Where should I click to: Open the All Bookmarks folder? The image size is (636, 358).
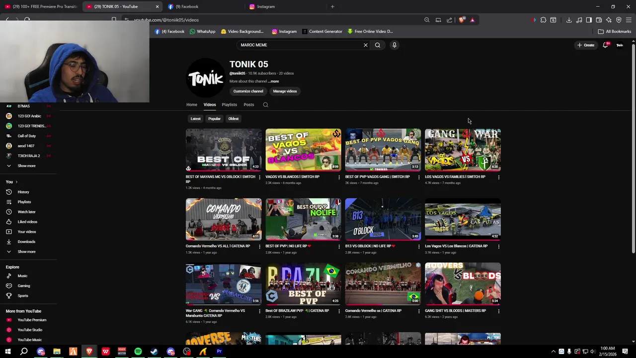(x=615, y=31)
